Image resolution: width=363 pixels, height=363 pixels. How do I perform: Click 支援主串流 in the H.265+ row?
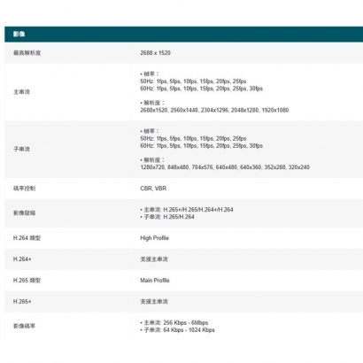pos(154,302)
